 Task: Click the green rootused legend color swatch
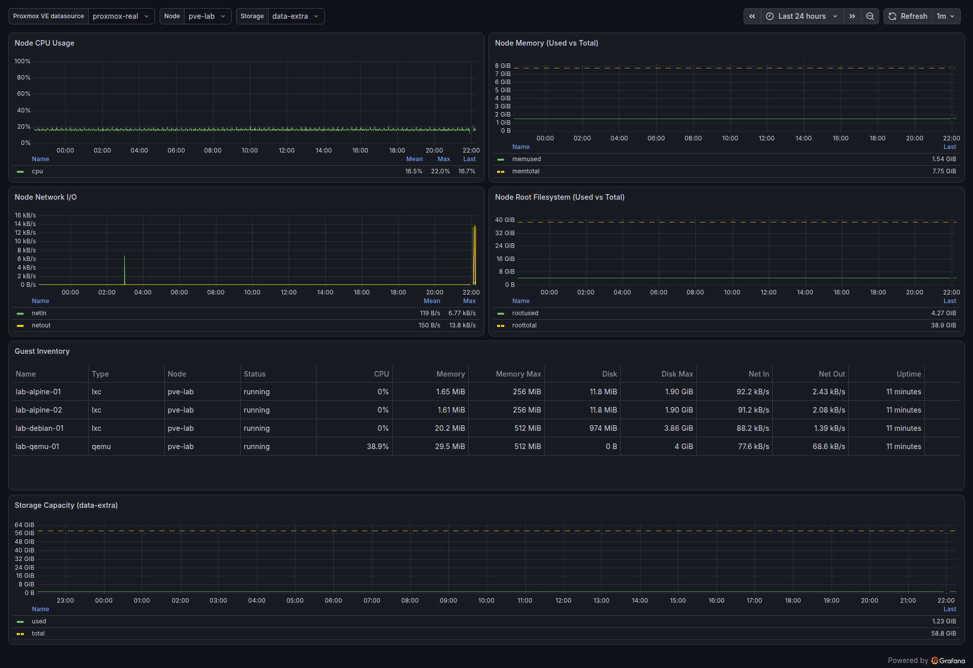pos(501,314)
